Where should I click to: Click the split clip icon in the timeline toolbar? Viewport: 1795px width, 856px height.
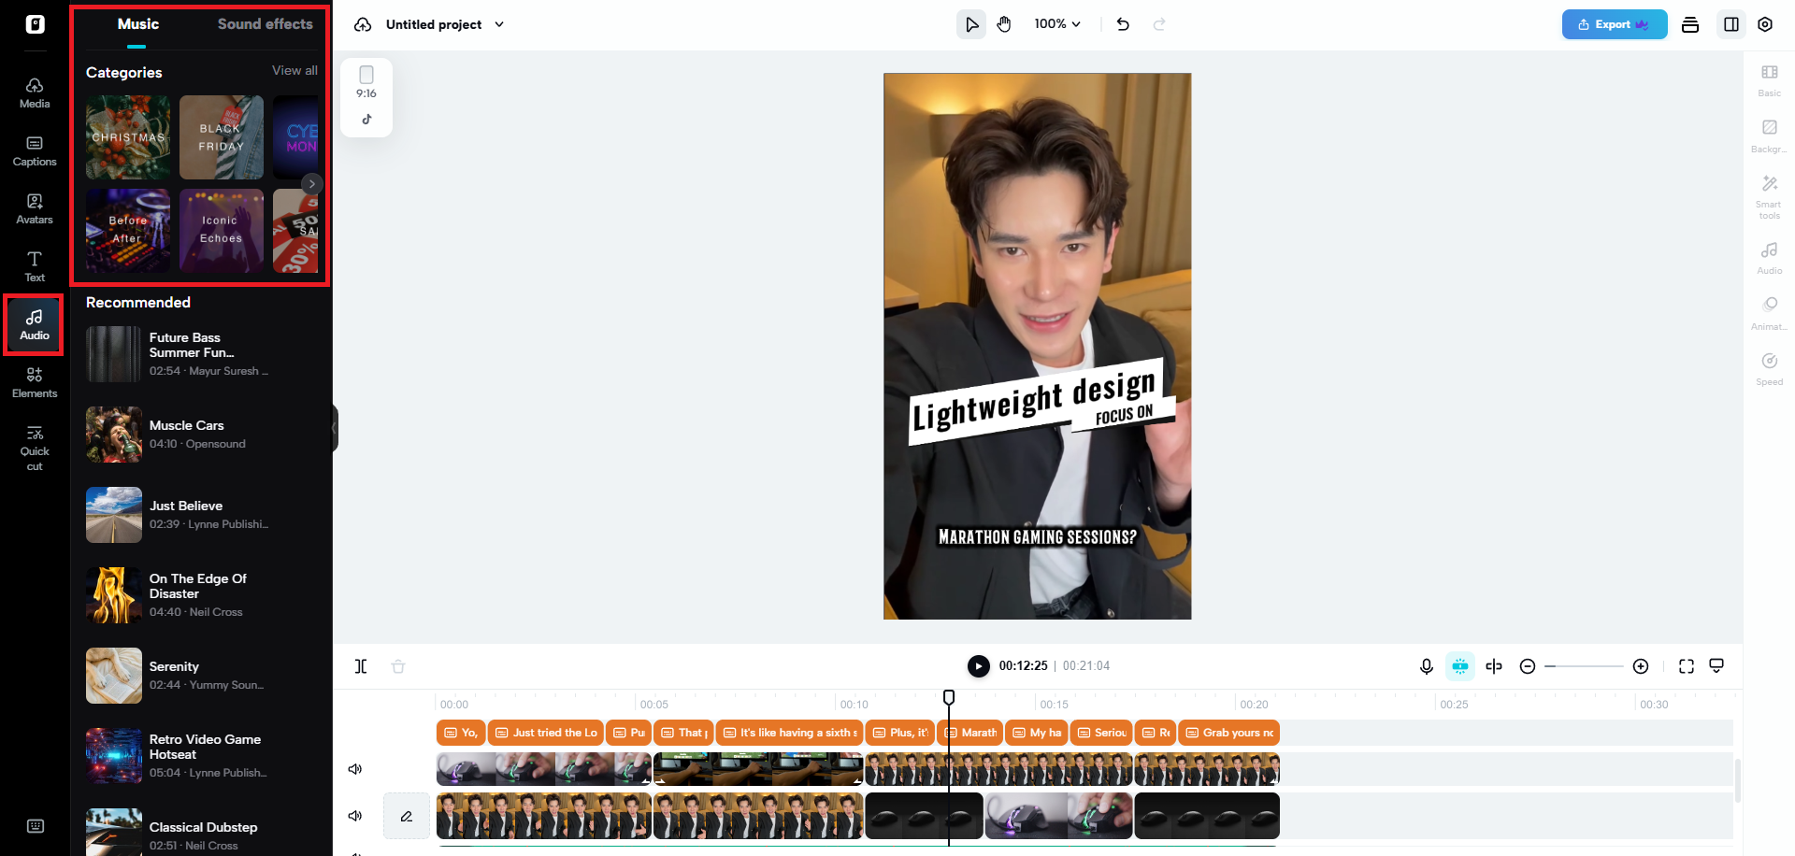[x=361, y=666]
